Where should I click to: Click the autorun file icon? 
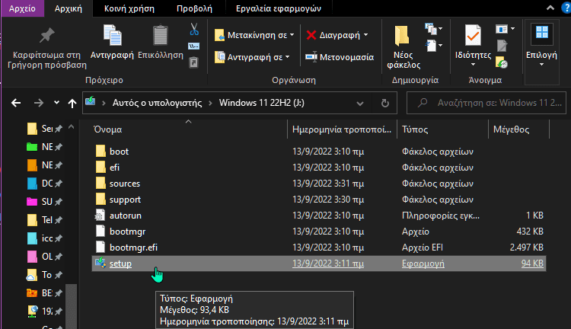(100, 216)
